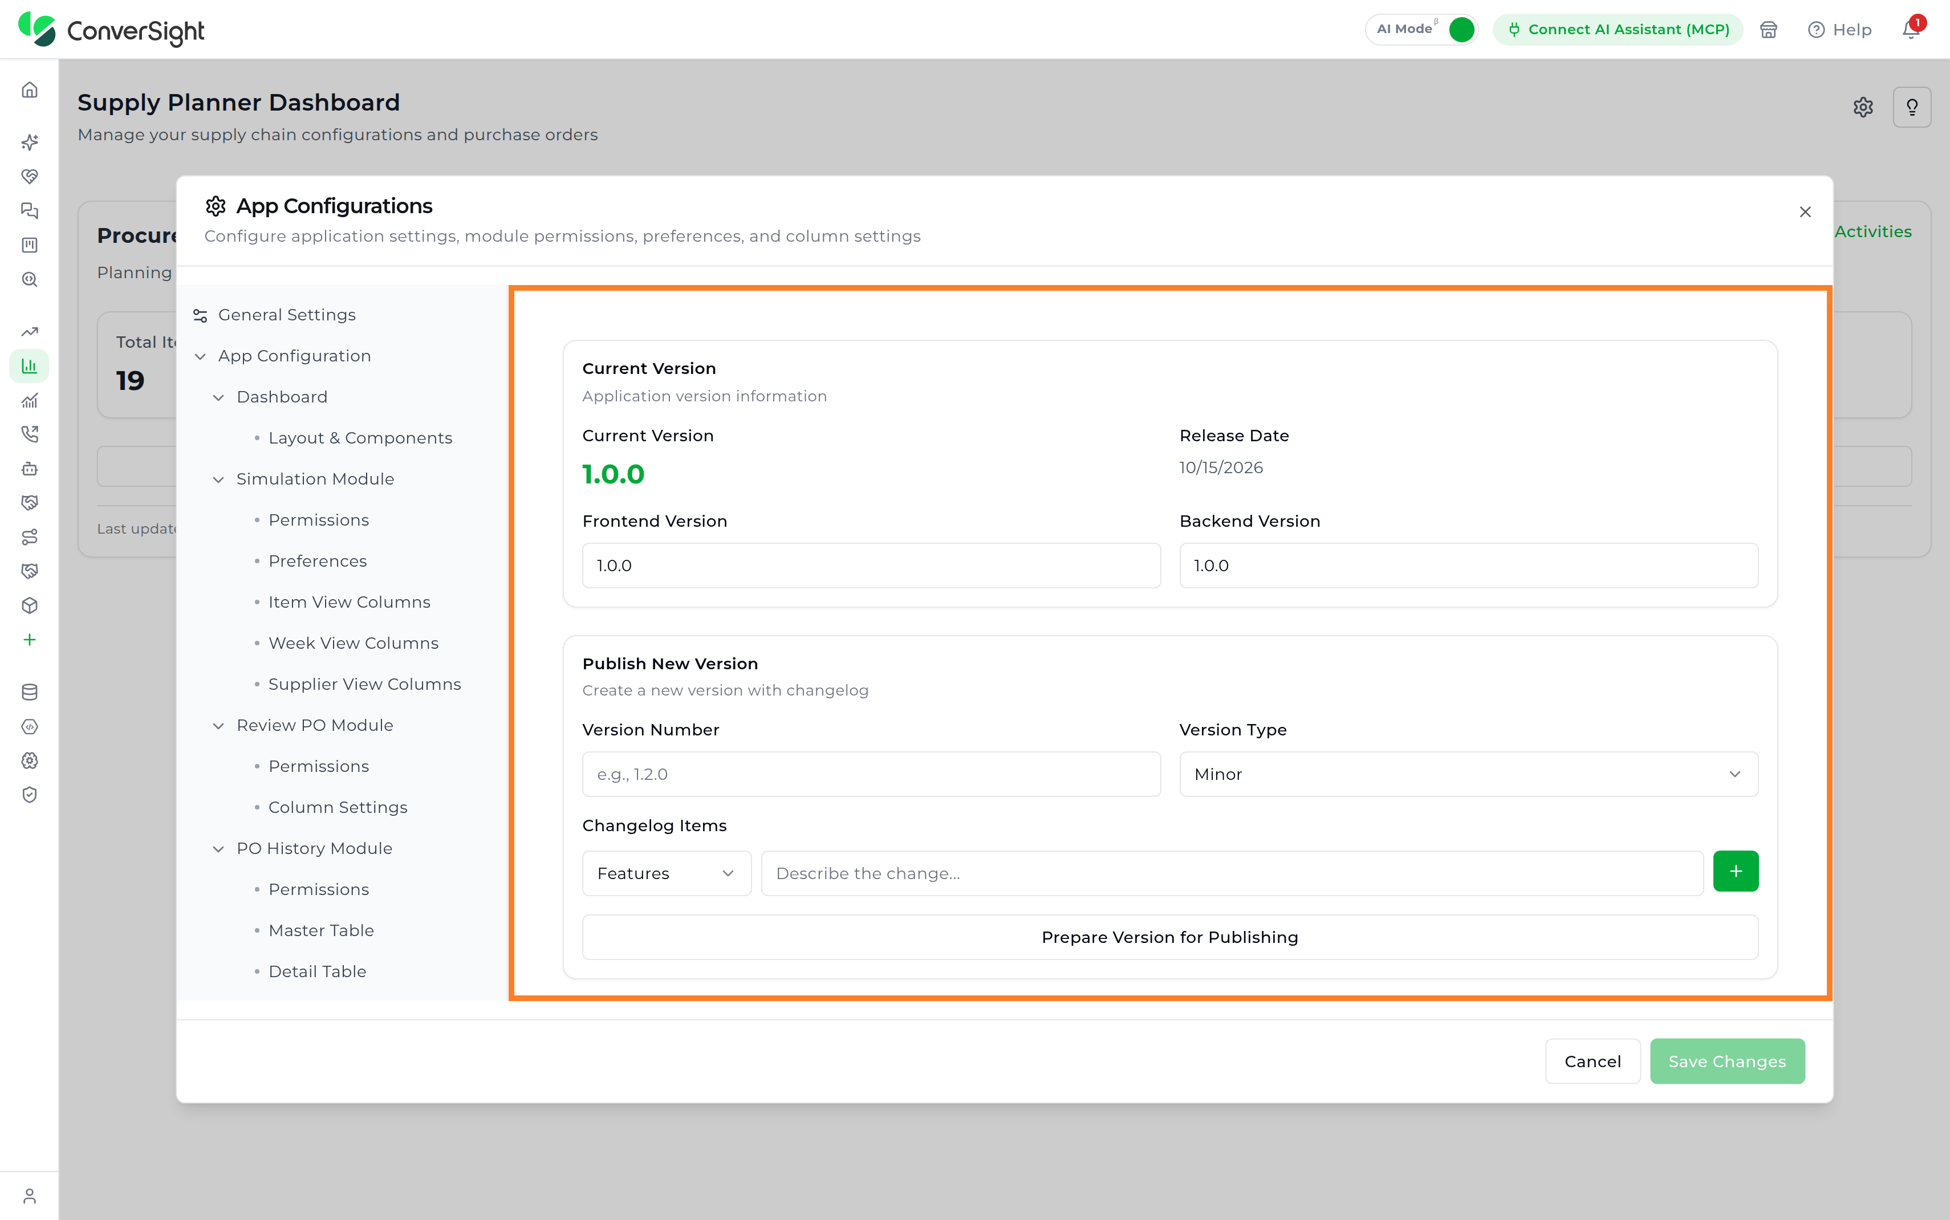Open the Version Type dropdown
The height and width of the screenshot is (1220, 1950).
(1468, 774)
